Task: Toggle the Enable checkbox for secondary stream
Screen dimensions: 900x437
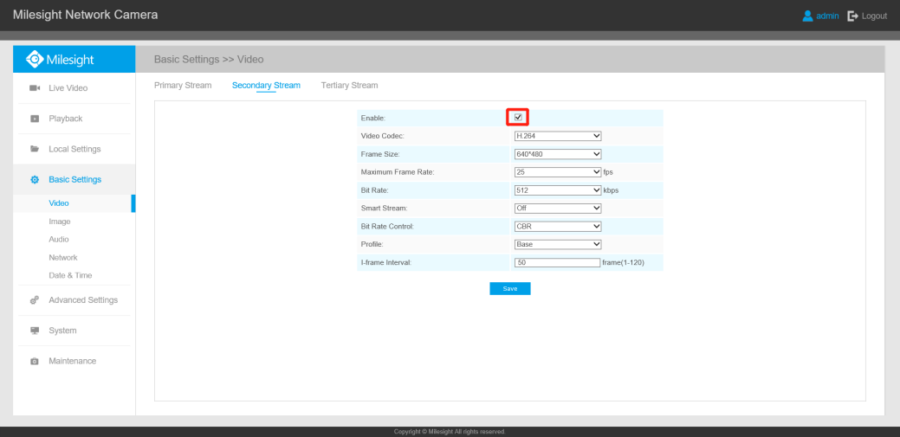Action: [518, 118]
